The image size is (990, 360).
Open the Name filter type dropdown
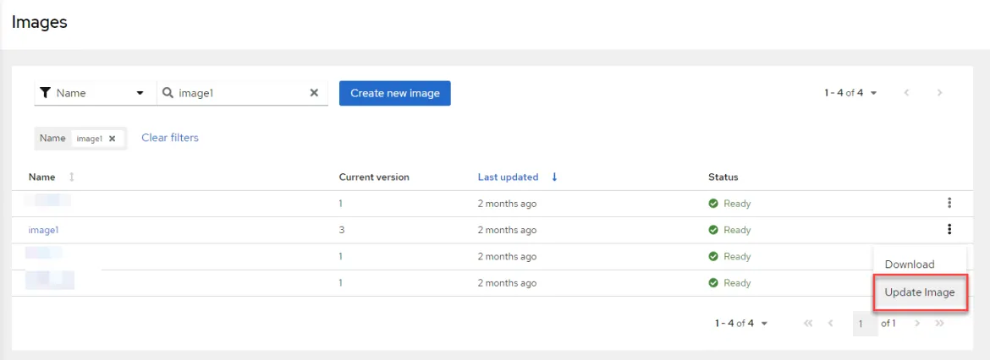point(94,93)
